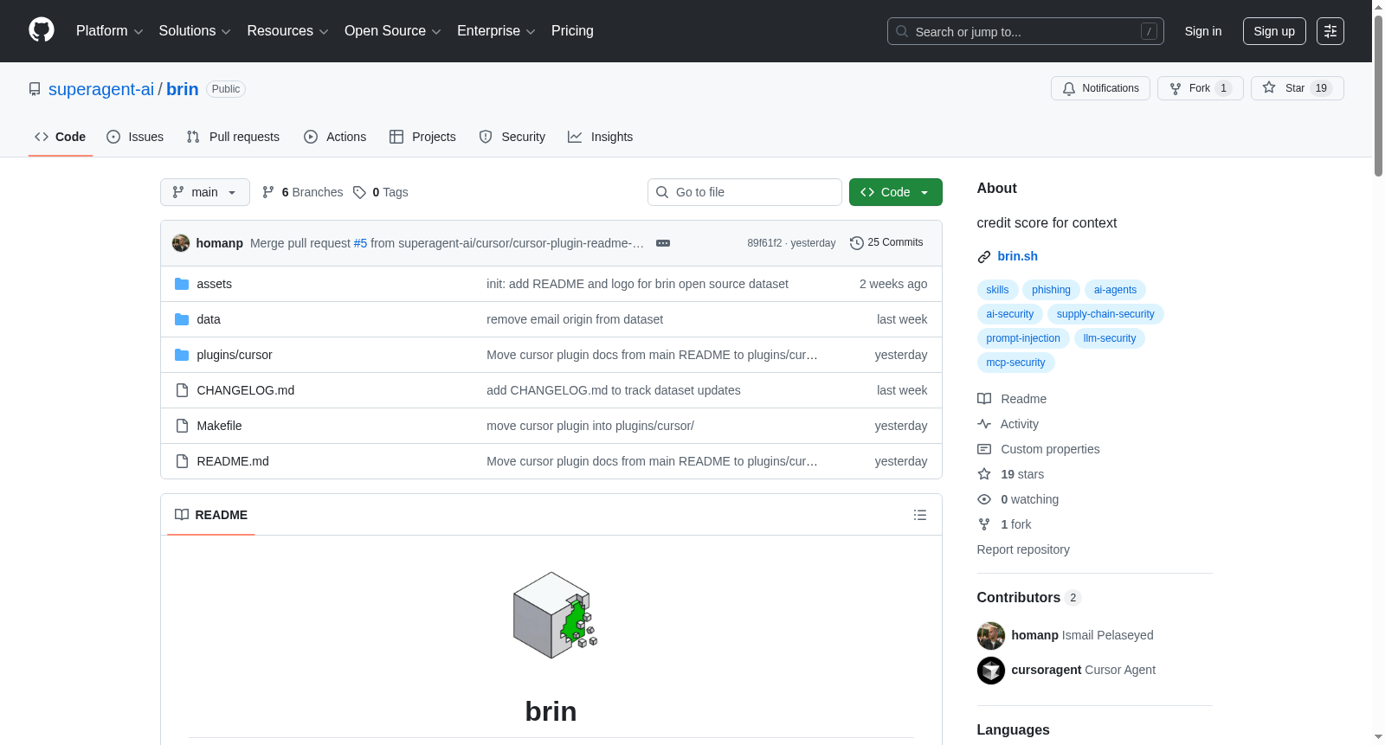Open the main branch selector dropdown
This screenshot has height=745, width=1385.
[205, 192]
